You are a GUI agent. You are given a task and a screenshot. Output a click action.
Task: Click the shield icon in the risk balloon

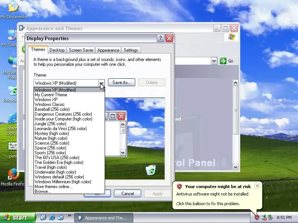(179, 187)
